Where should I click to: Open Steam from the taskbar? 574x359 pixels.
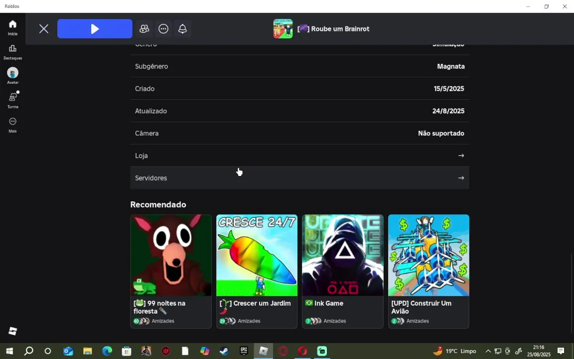[224, 352]
